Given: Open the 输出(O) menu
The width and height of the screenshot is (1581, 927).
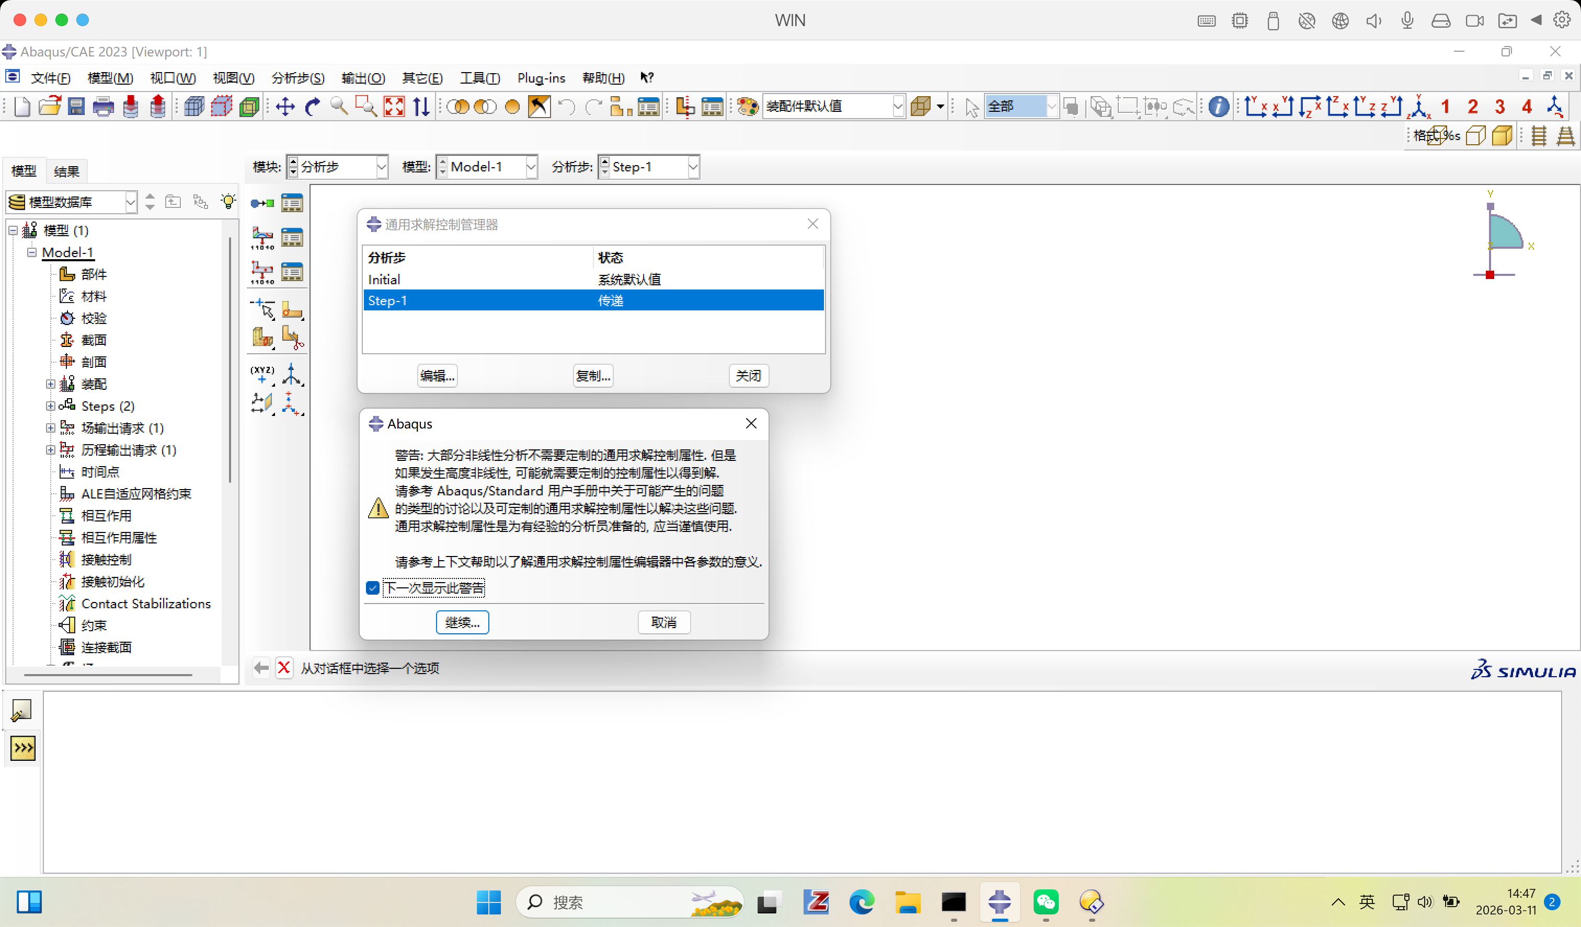Looking at the screenshot, I should click(363, 78).
